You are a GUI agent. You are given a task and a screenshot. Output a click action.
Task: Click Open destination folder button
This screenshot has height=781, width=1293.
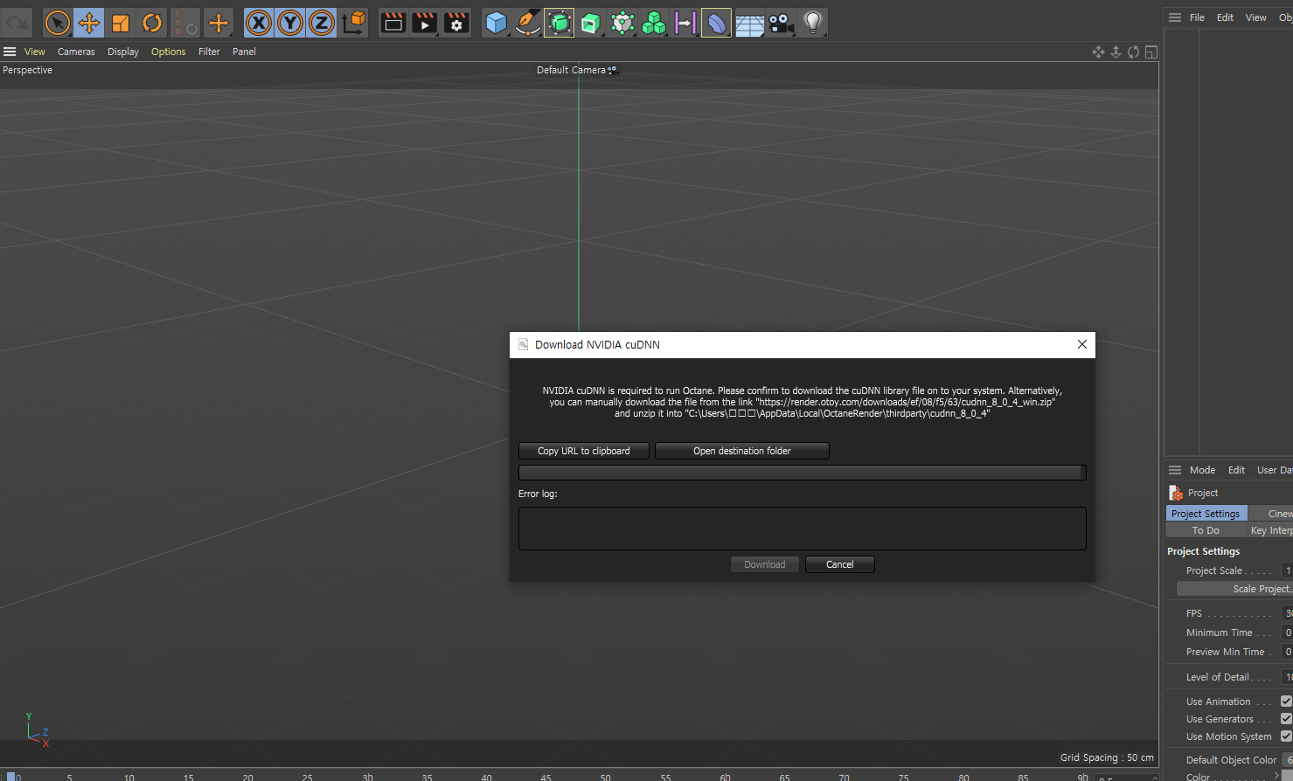click(x=742, y=451)
